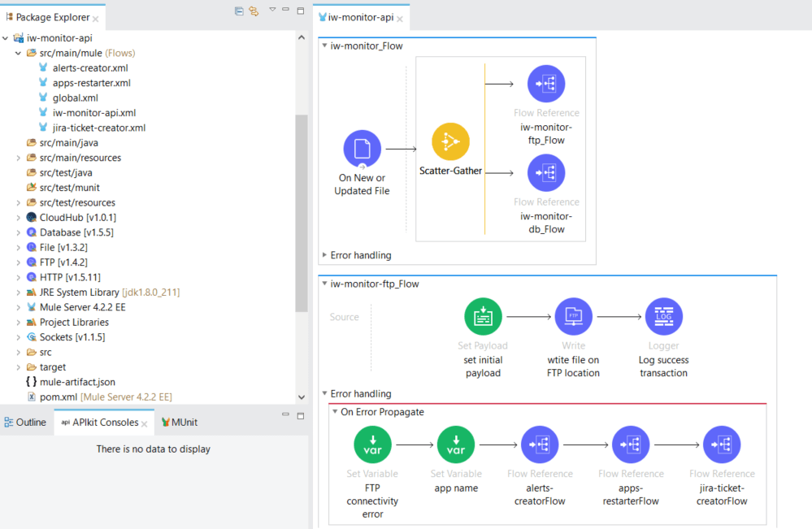Close the Package Explorer tab

96,20
